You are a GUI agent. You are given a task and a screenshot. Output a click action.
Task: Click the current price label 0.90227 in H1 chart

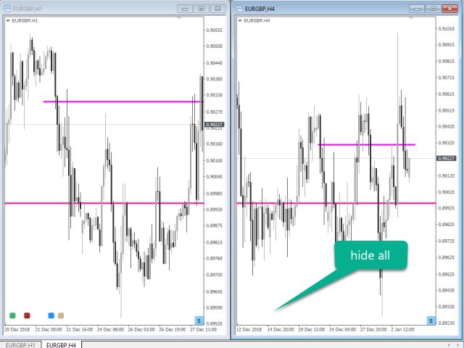coord(215,124)
